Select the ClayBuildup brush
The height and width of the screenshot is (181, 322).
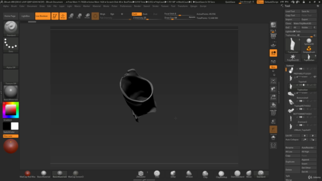coord(221,174)
